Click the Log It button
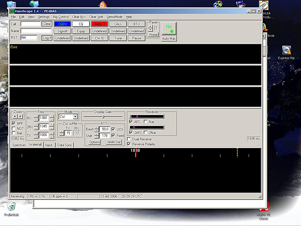Screen dimensions: 301x226 click(47, 38)
